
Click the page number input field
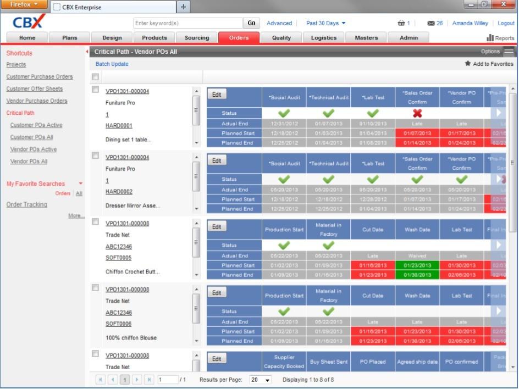coord(168,380)
